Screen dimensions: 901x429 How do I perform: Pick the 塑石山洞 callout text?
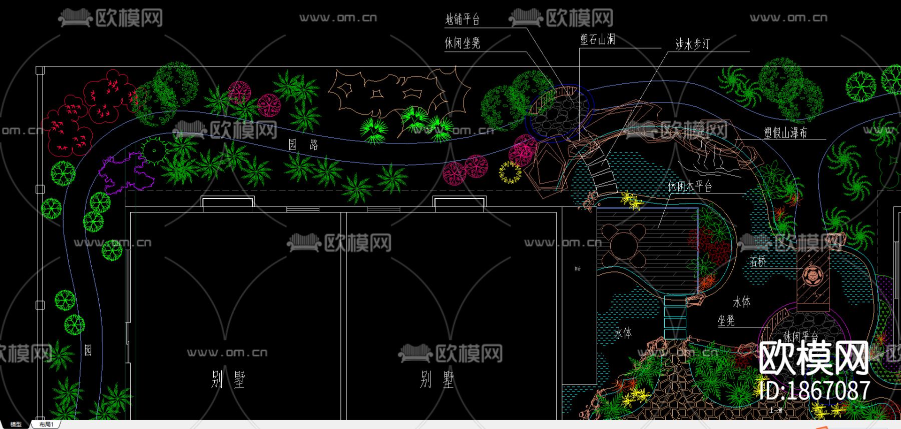pyautogui.click(x=598, y=39)
